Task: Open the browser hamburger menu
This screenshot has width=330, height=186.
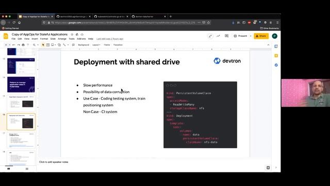Action: click(x=277, y=23)
